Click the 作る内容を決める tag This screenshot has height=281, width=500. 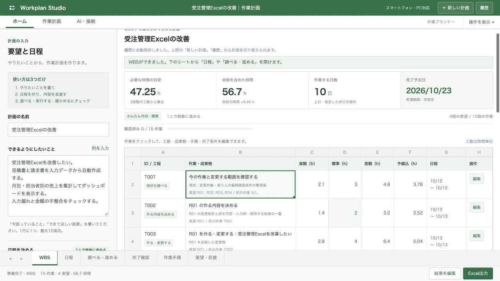(x=160, y=214)
